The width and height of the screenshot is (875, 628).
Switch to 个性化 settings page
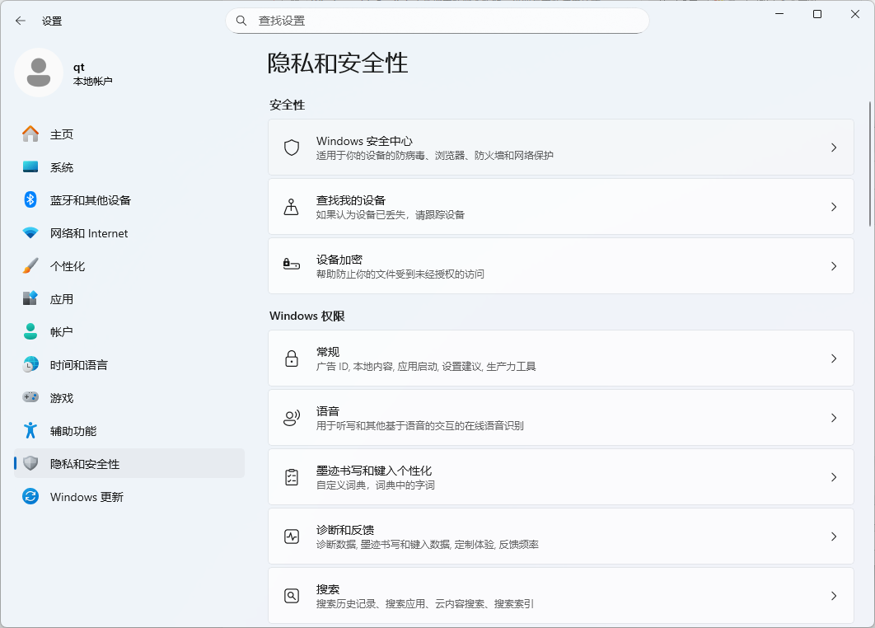67,266
